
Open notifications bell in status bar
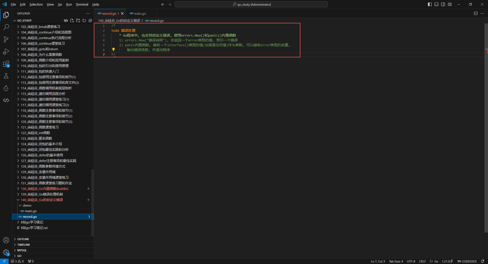[x=482, y=261]
